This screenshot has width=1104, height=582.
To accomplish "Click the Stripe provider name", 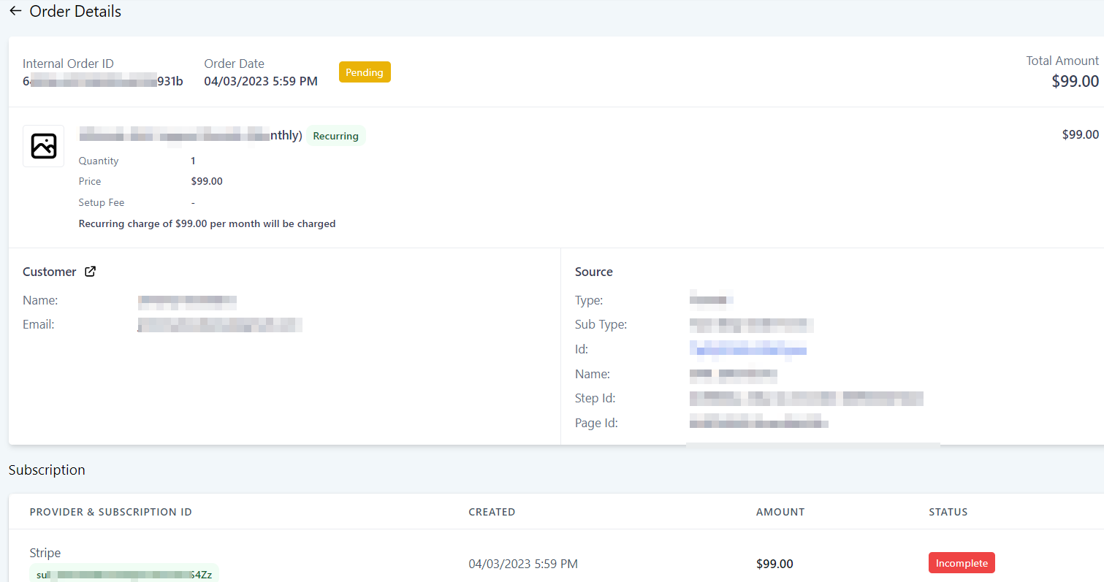I will pyautogui.click(x=45, y=553).
